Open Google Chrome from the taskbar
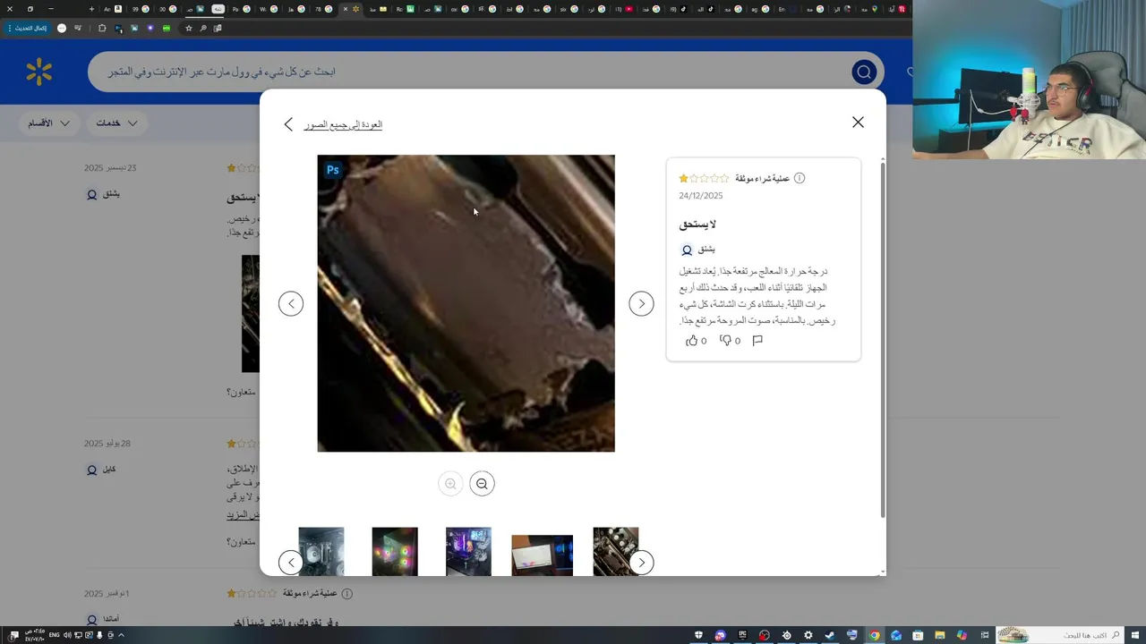The width and height of the screenshot is (1146, 644). [875, 635]
